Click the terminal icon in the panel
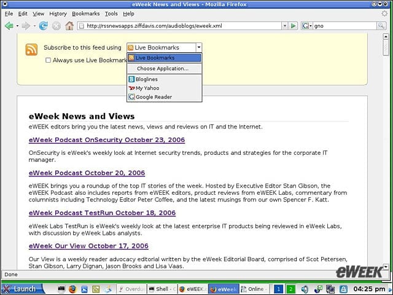The height and width of the screenshot is (295, 393). [61, 289]
